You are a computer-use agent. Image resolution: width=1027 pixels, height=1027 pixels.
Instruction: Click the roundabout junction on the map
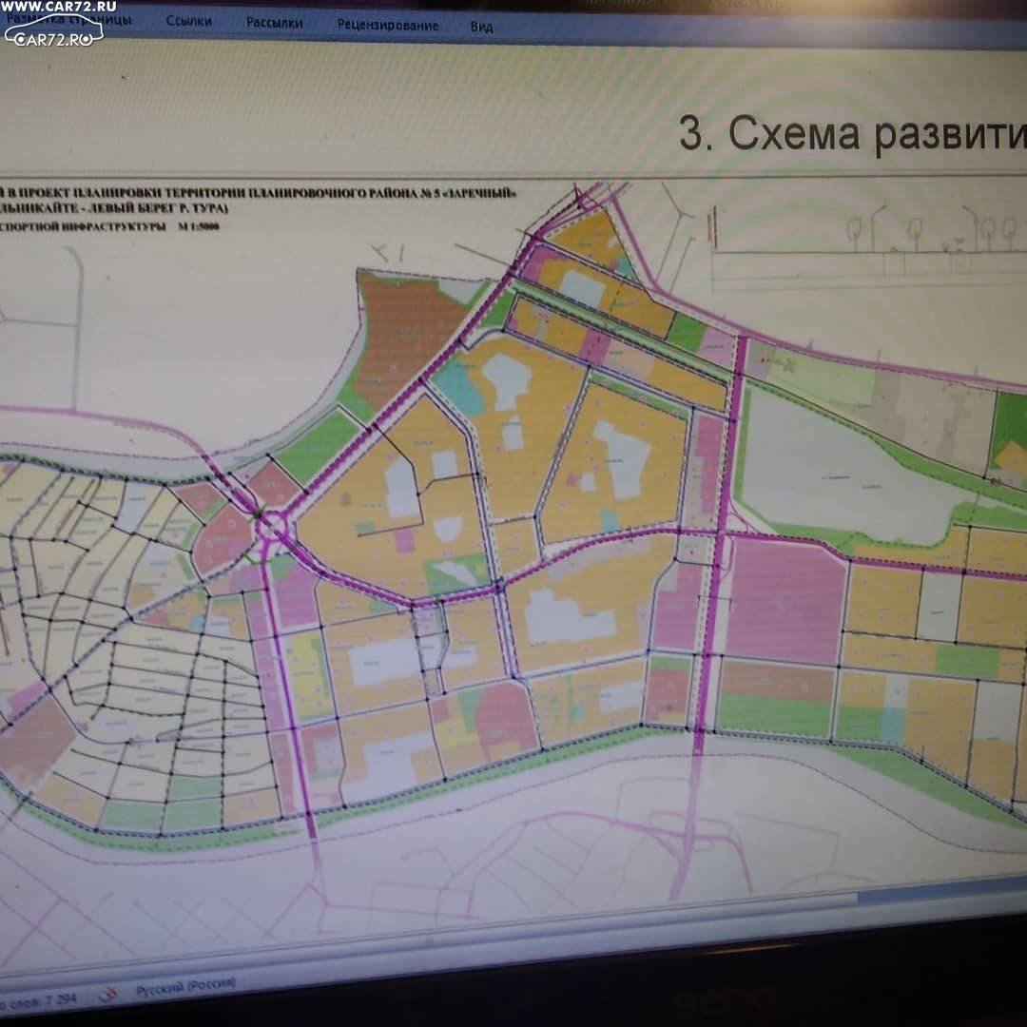pos(272,524)
